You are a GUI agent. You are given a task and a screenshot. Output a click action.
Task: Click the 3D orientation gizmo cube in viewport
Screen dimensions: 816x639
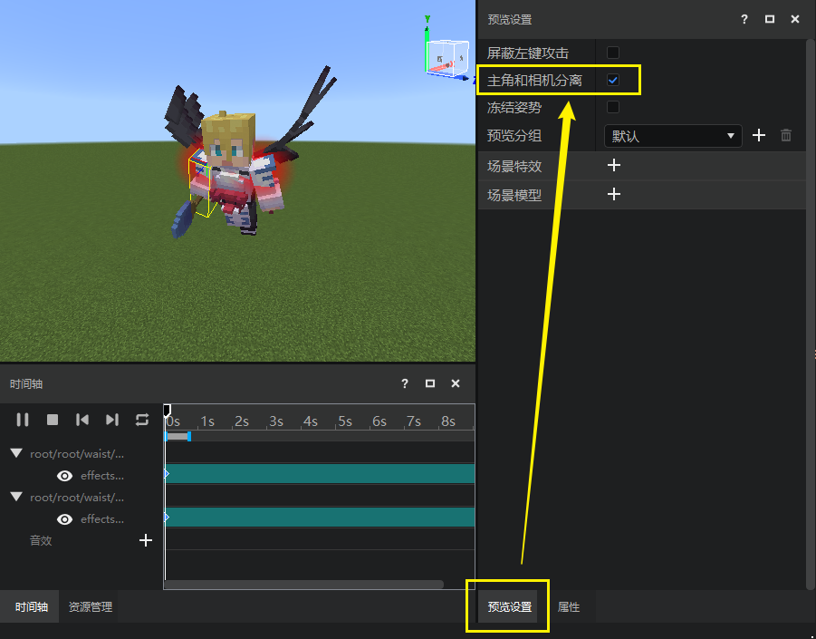[446, 59]
